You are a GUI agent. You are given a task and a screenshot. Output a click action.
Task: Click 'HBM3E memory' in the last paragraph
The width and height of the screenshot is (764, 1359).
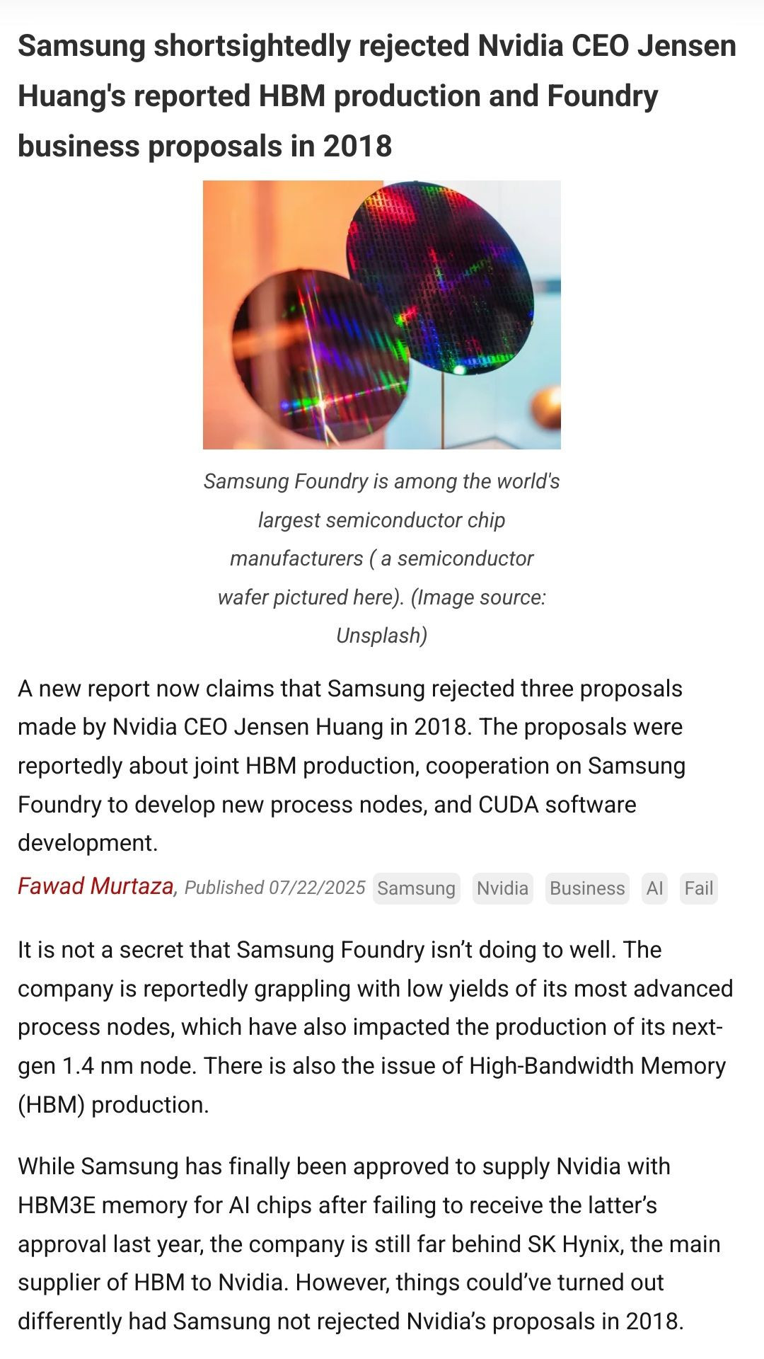92,1205
